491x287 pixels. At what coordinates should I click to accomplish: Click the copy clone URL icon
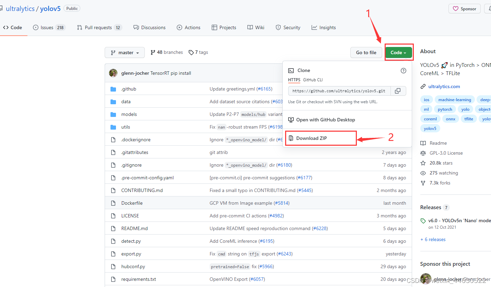[398, 91]
